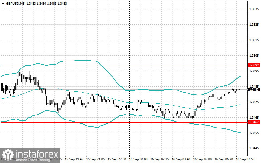Click the 16 Sep 07:55 time label
The height and width of the screenshot is (163, 261).
(245, 159)
